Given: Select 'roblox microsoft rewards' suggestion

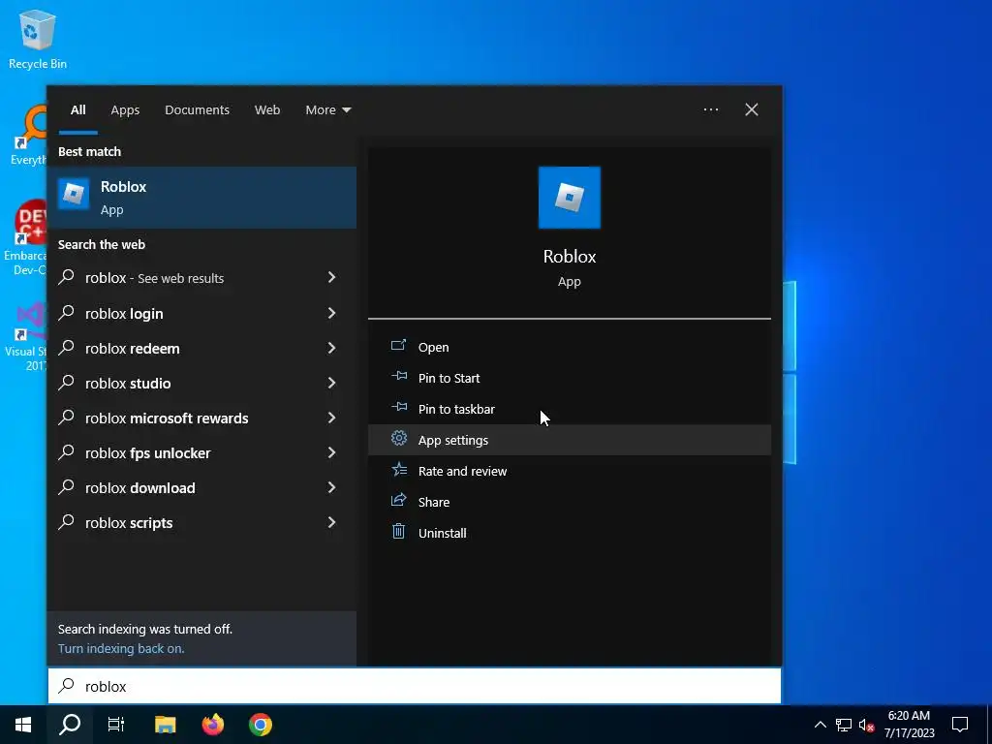Looking at the screenshot, I should tap(201, 418).
